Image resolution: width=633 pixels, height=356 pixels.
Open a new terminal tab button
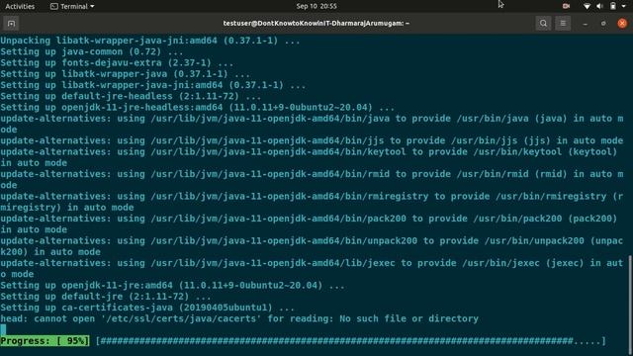(x=11, y=24)
